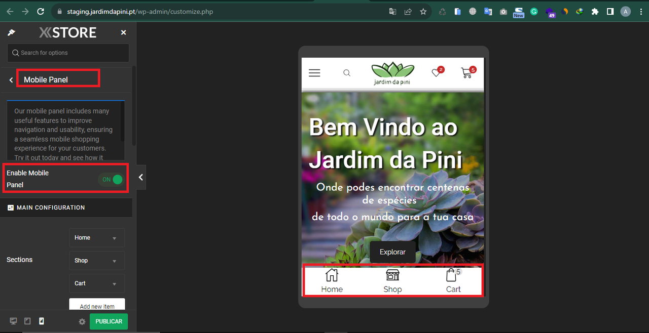This screenshot has width=649, height=333.
Task: Click the site lock icon
Action: (x=59, y=11)
